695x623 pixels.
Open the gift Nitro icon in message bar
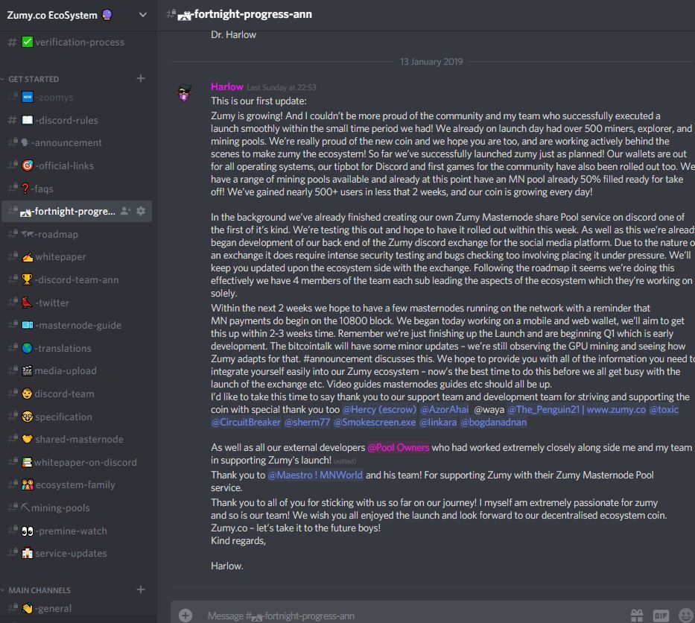pyautogui.click(x=636, y=615)
